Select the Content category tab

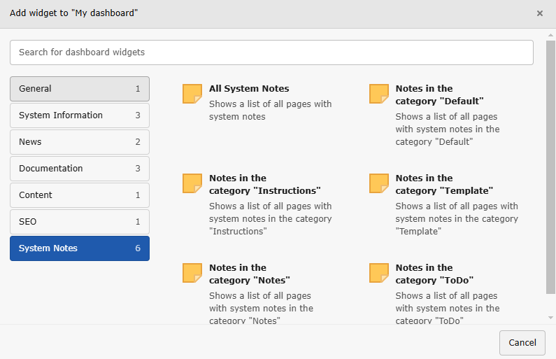80,195
